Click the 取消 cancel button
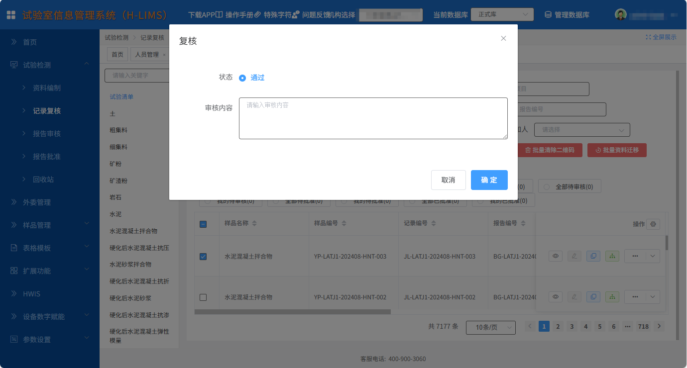This screenshot has height=368, width=687. 448,180
